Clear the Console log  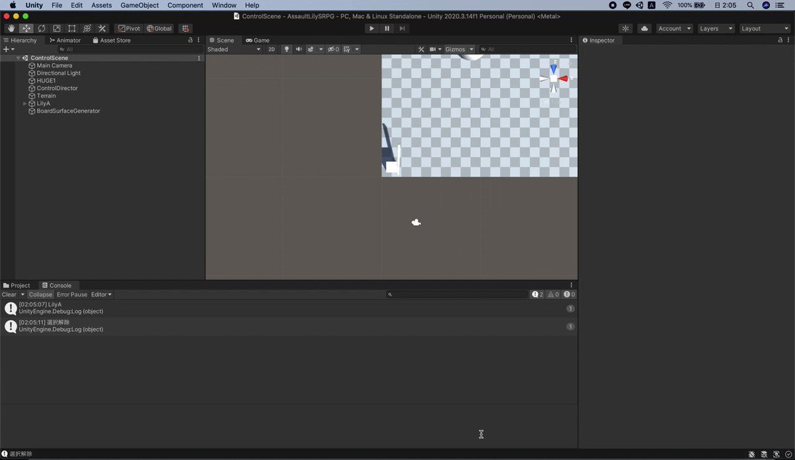(x=9, y=294)
